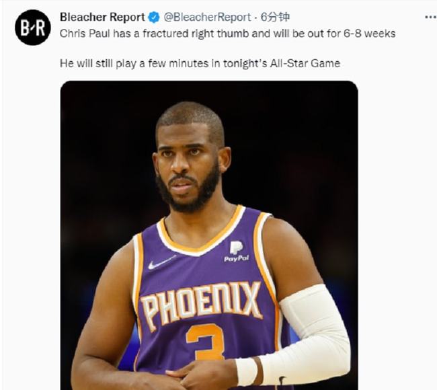Open the tweet's more options menu

click(431, 17)
